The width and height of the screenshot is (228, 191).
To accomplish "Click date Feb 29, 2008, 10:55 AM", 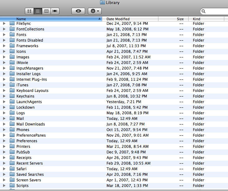I will [128, 163].
